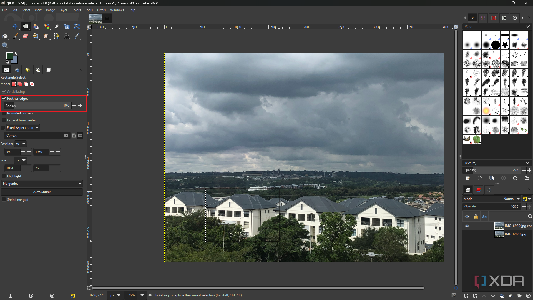Refresh brushes with the reload icon

click(515, 178)
